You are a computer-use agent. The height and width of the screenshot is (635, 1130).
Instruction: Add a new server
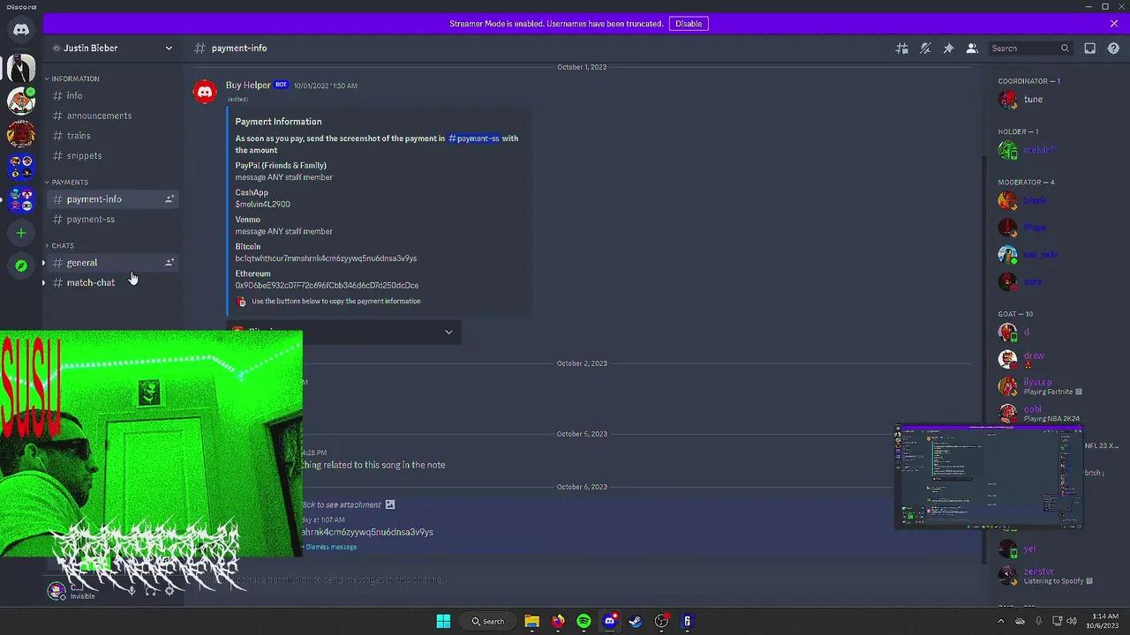pos(20,233)
